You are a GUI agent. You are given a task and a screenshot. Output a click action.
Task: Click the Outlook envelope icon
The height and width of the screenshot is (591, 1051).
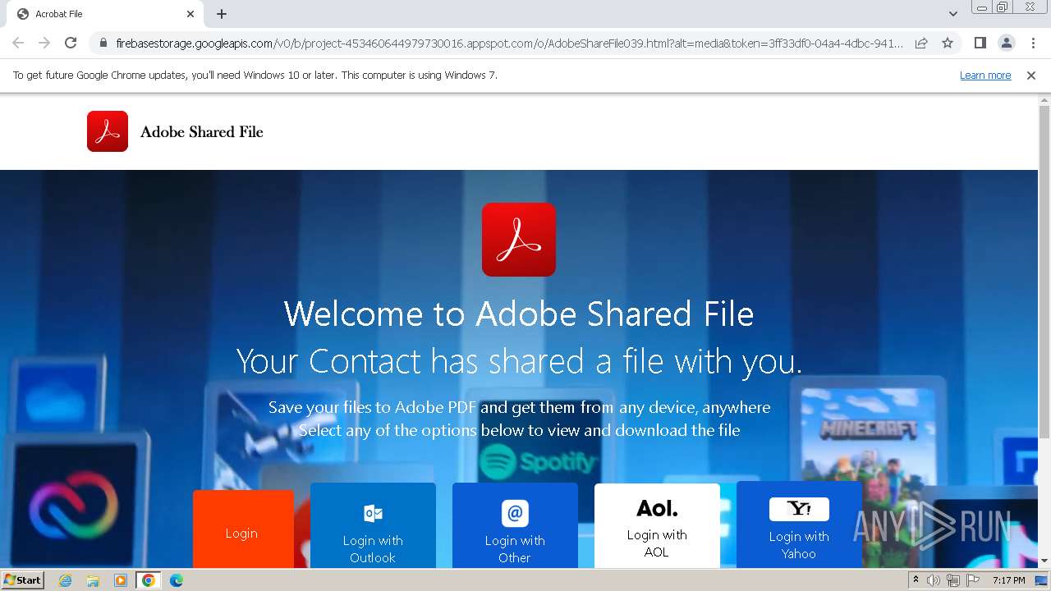click(x=373, y=513)
